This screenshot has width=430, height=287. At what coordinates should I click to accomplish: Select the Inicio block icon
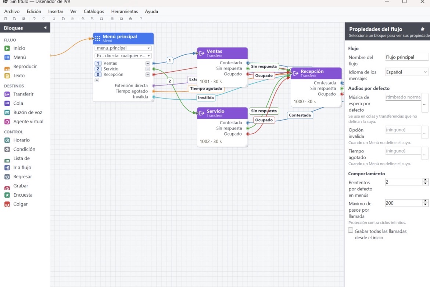click(x=7, y=48)
